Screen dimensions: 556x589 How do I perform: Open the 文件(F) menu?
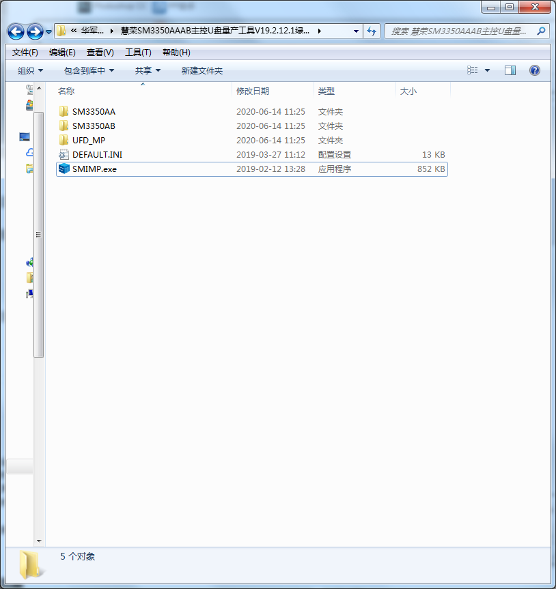tap(25, 53)
